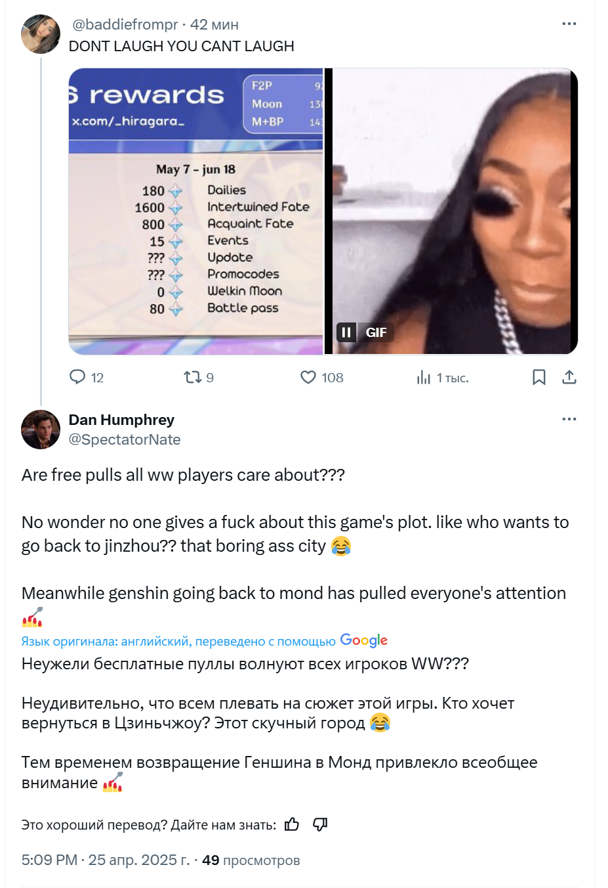Screen dimensions: 608x888
Task: Click Dan Humphrey's avatar picture
Action: coord(41,430)
